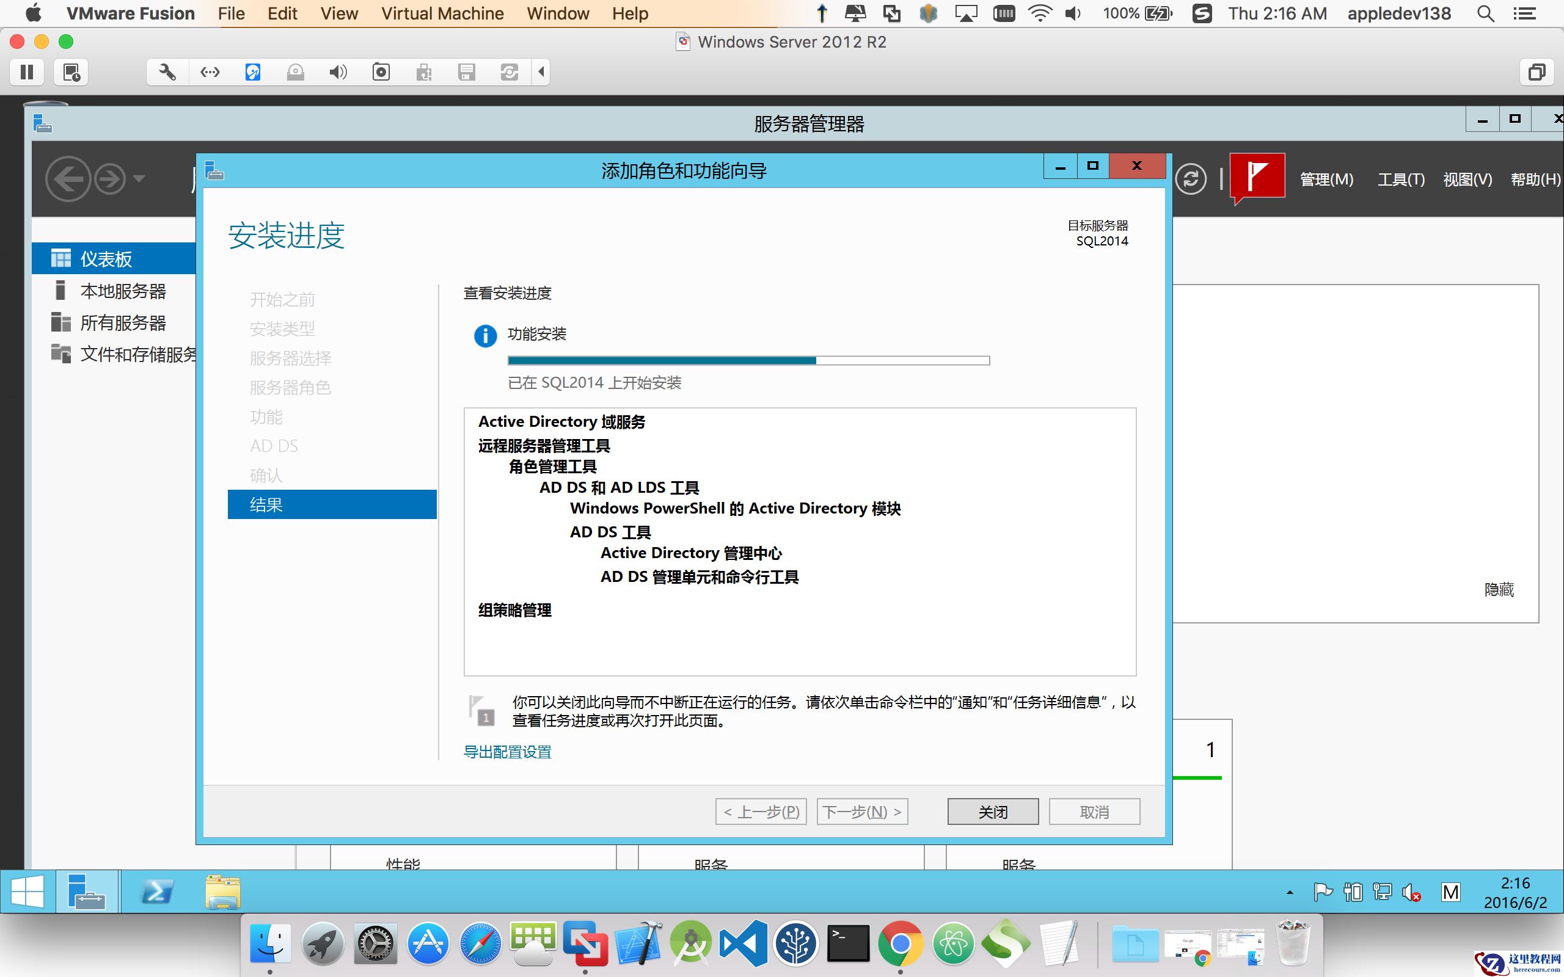Collapse the VMware toolbar with the arrow
The height and width of the screenshot is (977, 1564).
pyautogui.click(x=541, y=71)
